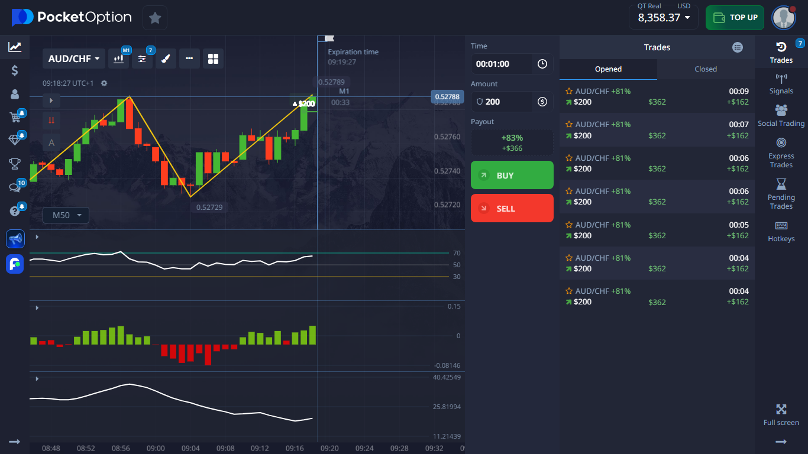Screen dimensions: 808x454
Task: Switch to the Opened trades tab
Action: click(607, 69)
